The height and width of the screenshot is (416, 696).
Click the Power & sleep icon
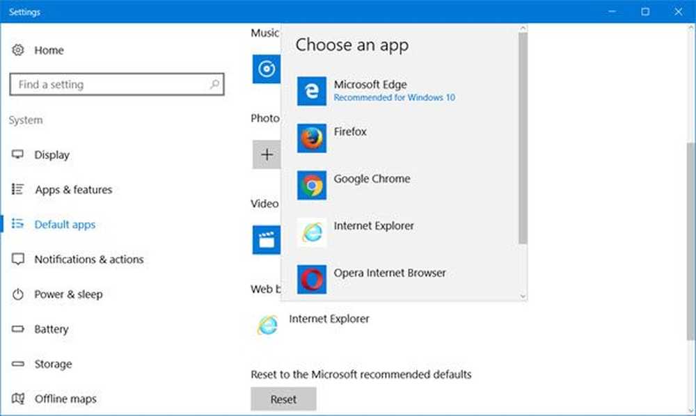[x=18, y=294]
